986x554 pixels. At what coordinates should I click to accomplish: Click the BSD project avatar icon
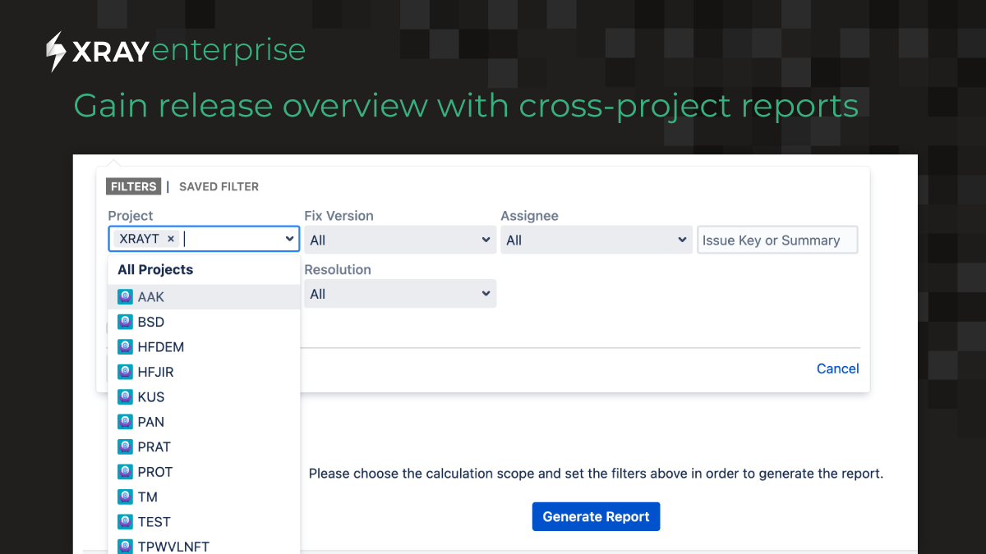coord(125,322)
